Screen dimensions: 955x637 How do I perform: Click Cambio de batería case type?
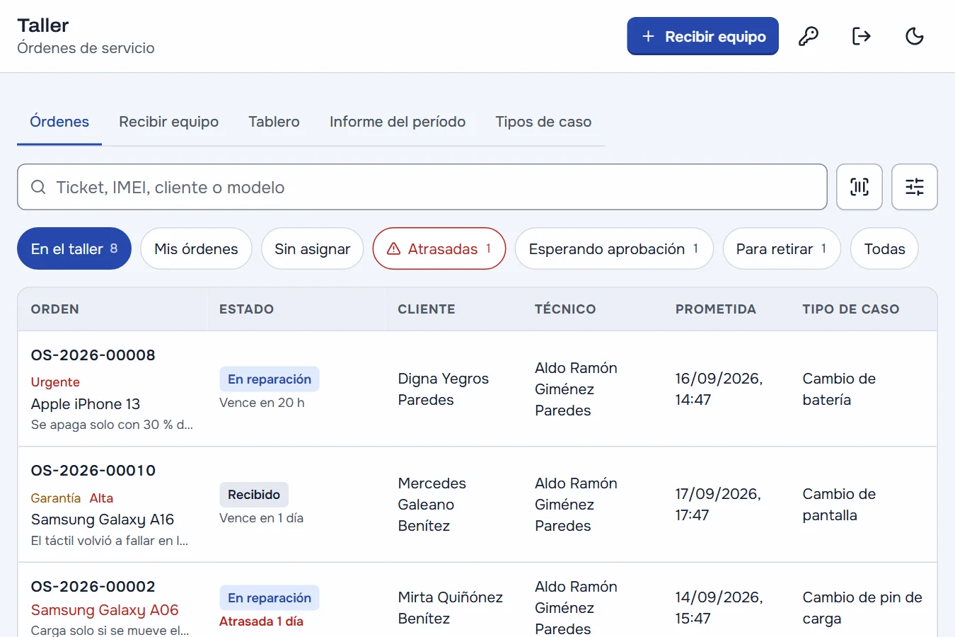point(839,389)
